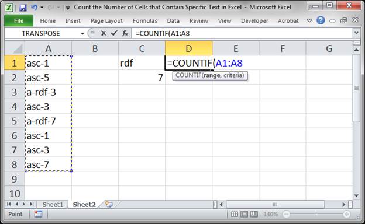Open the Formulas tab
Screen dimensions: 365x224
tap(145, 20)
